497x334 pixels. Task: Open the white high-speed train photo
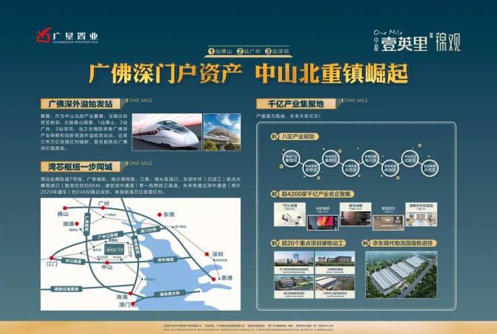click(x=167, y=131)
